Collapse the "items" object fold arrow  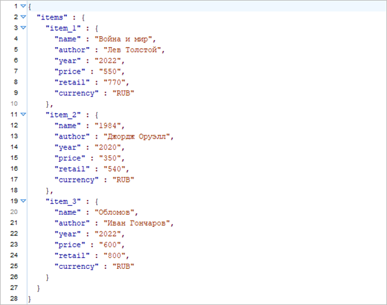[23, 17]
